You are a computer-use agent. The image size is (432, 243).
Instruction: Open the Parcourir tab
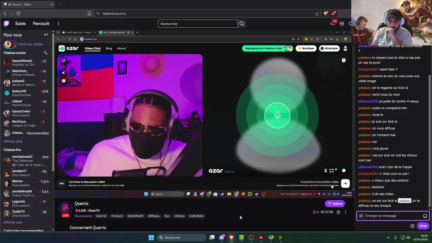tap(41, 24)
